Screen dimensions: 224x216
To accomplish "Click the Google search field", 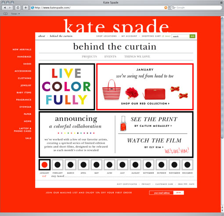I will click(196, 7).
